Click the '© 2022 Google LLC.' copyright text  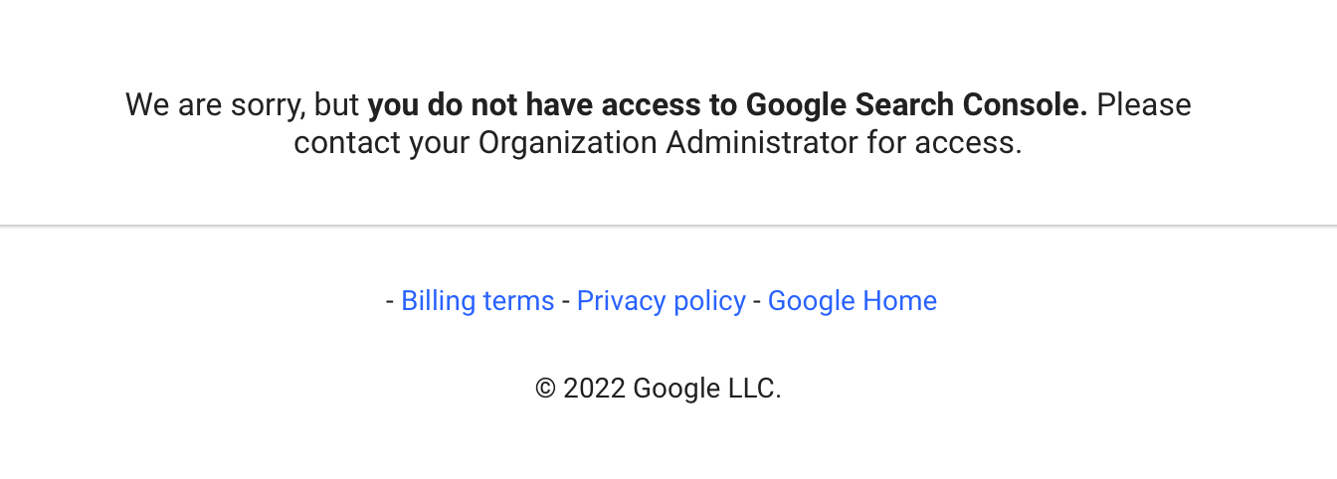pos(659,388)
